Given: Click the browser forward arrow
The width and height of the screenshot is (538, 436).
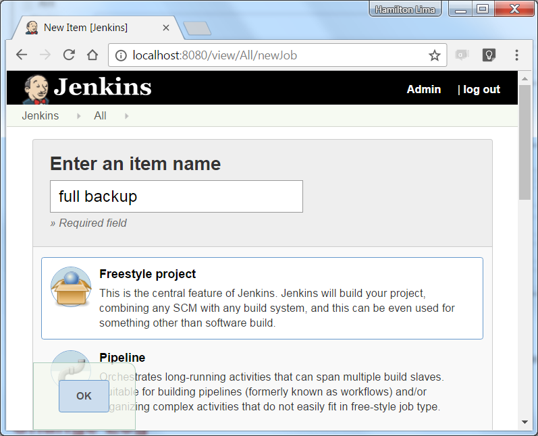Looking at the screenshot, I should point(45,55).
